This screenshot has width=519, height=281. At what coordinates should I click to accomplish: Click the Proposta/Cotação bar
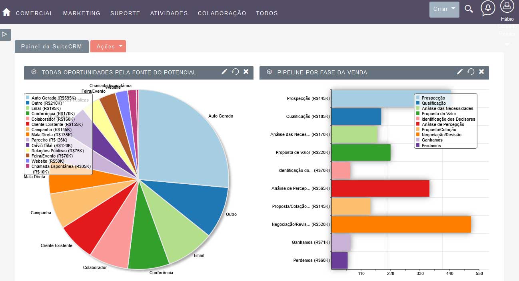(351, 206)
